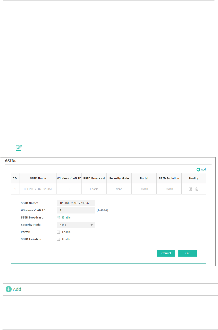Click the Security Mode column header
The height and width of the screenshot is (330, 218).
[x=119, y=178]
